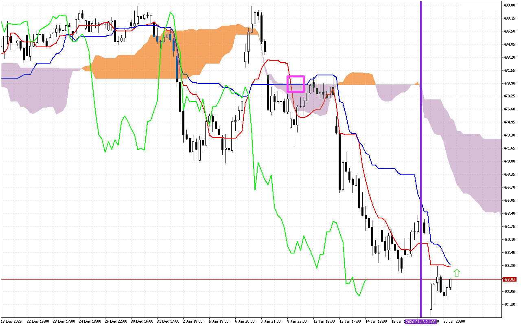Click the highlighted 2026.01.16 21:00 date label
521x326 pixels.
tap(421, 322)
